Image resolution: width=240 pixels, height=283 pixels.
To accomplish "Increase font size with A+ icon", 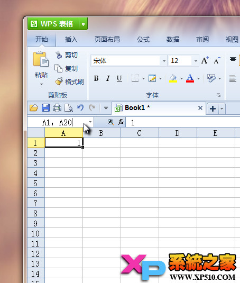I will (x=205, y=60).
